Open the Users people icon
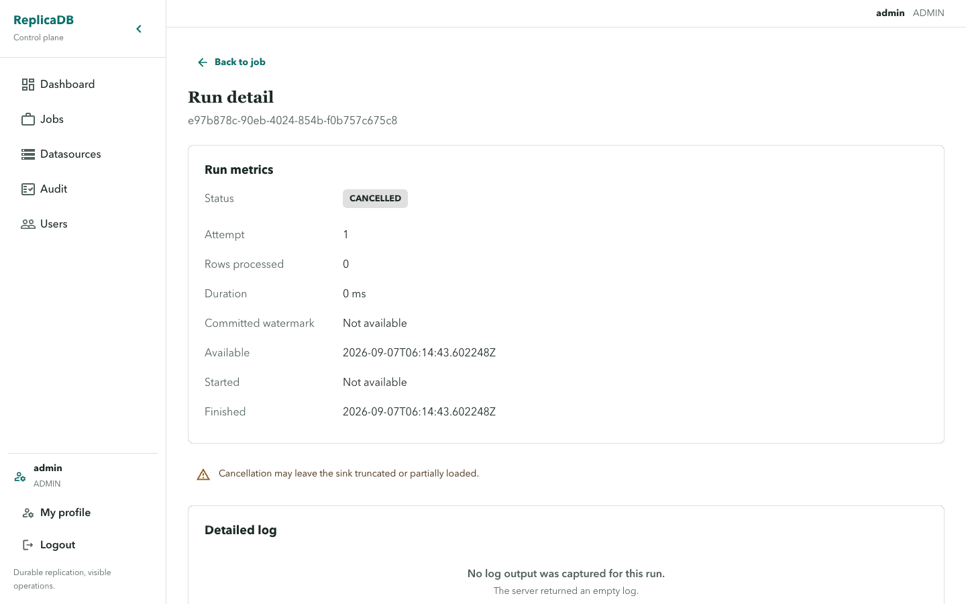 point(28,224)
